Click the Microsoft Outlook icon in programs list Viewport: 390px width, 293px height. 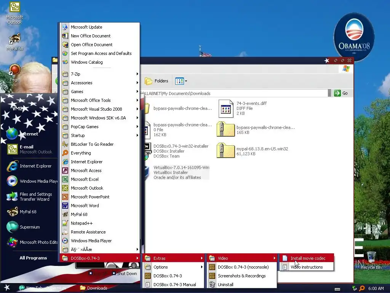(x=65, y=188)
